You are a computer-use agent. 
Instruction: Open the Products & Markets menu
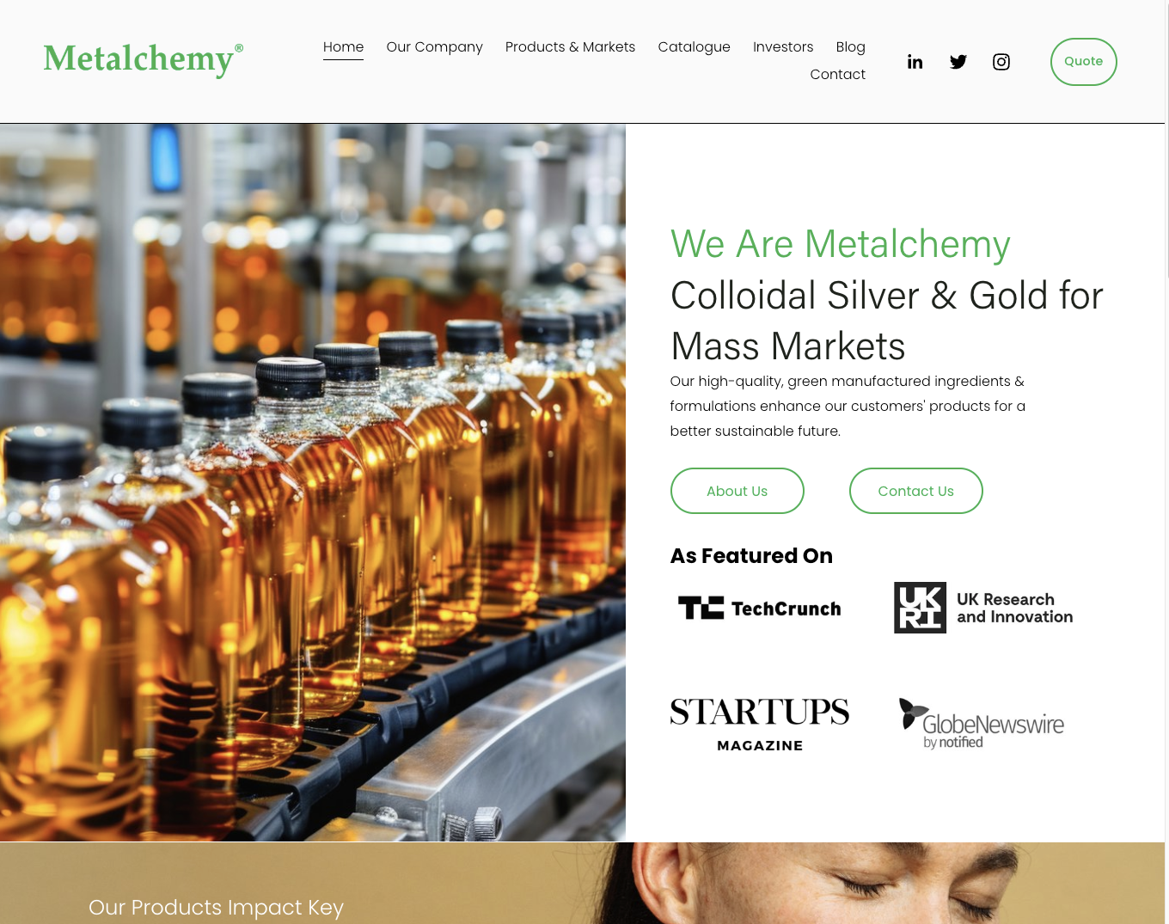click(570, 47)
